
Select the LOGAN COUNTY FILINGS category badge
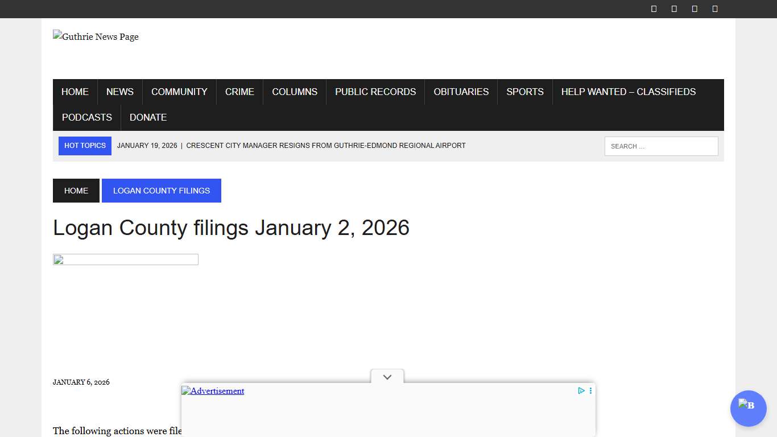pos(161,191)
